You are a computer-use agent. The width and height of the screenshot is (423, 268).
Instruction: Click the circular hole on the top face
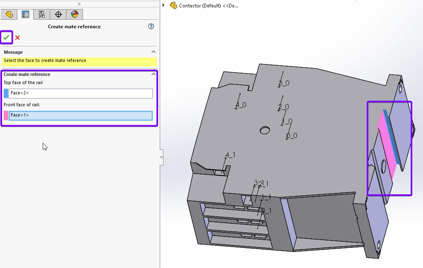tap(264, 130)
